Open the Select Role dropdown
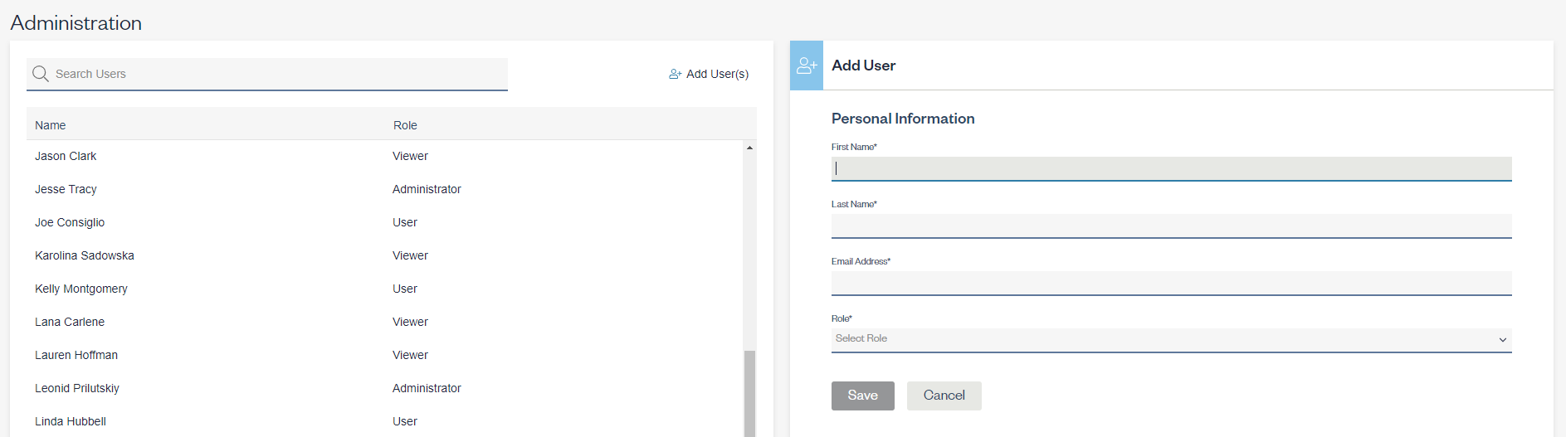The image size is (1566, 437). click(1162, 339)
